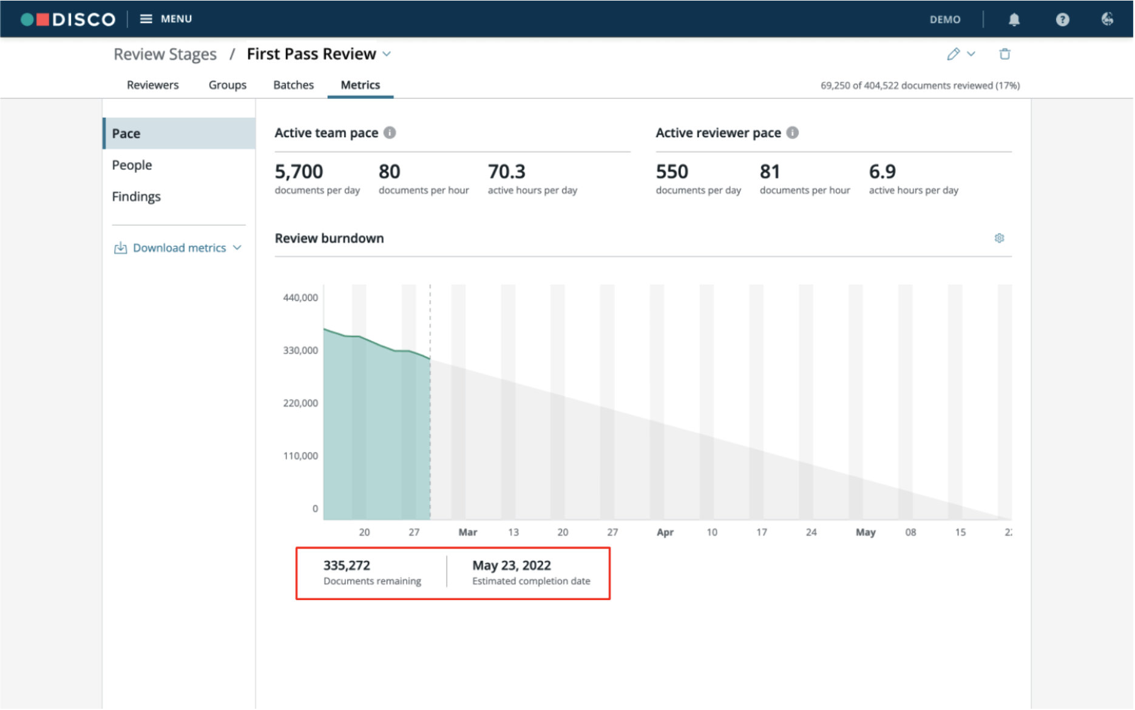
Task: Open the Download metrics dropdown
Action: [178, 248]
